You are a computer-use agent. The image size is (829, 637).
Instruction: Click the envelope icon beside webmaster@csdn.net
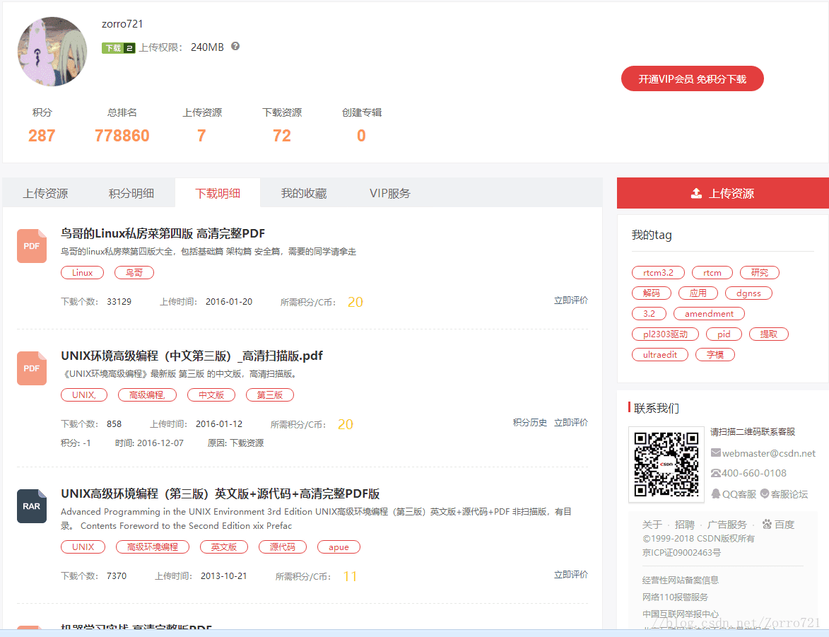(716, 453)
